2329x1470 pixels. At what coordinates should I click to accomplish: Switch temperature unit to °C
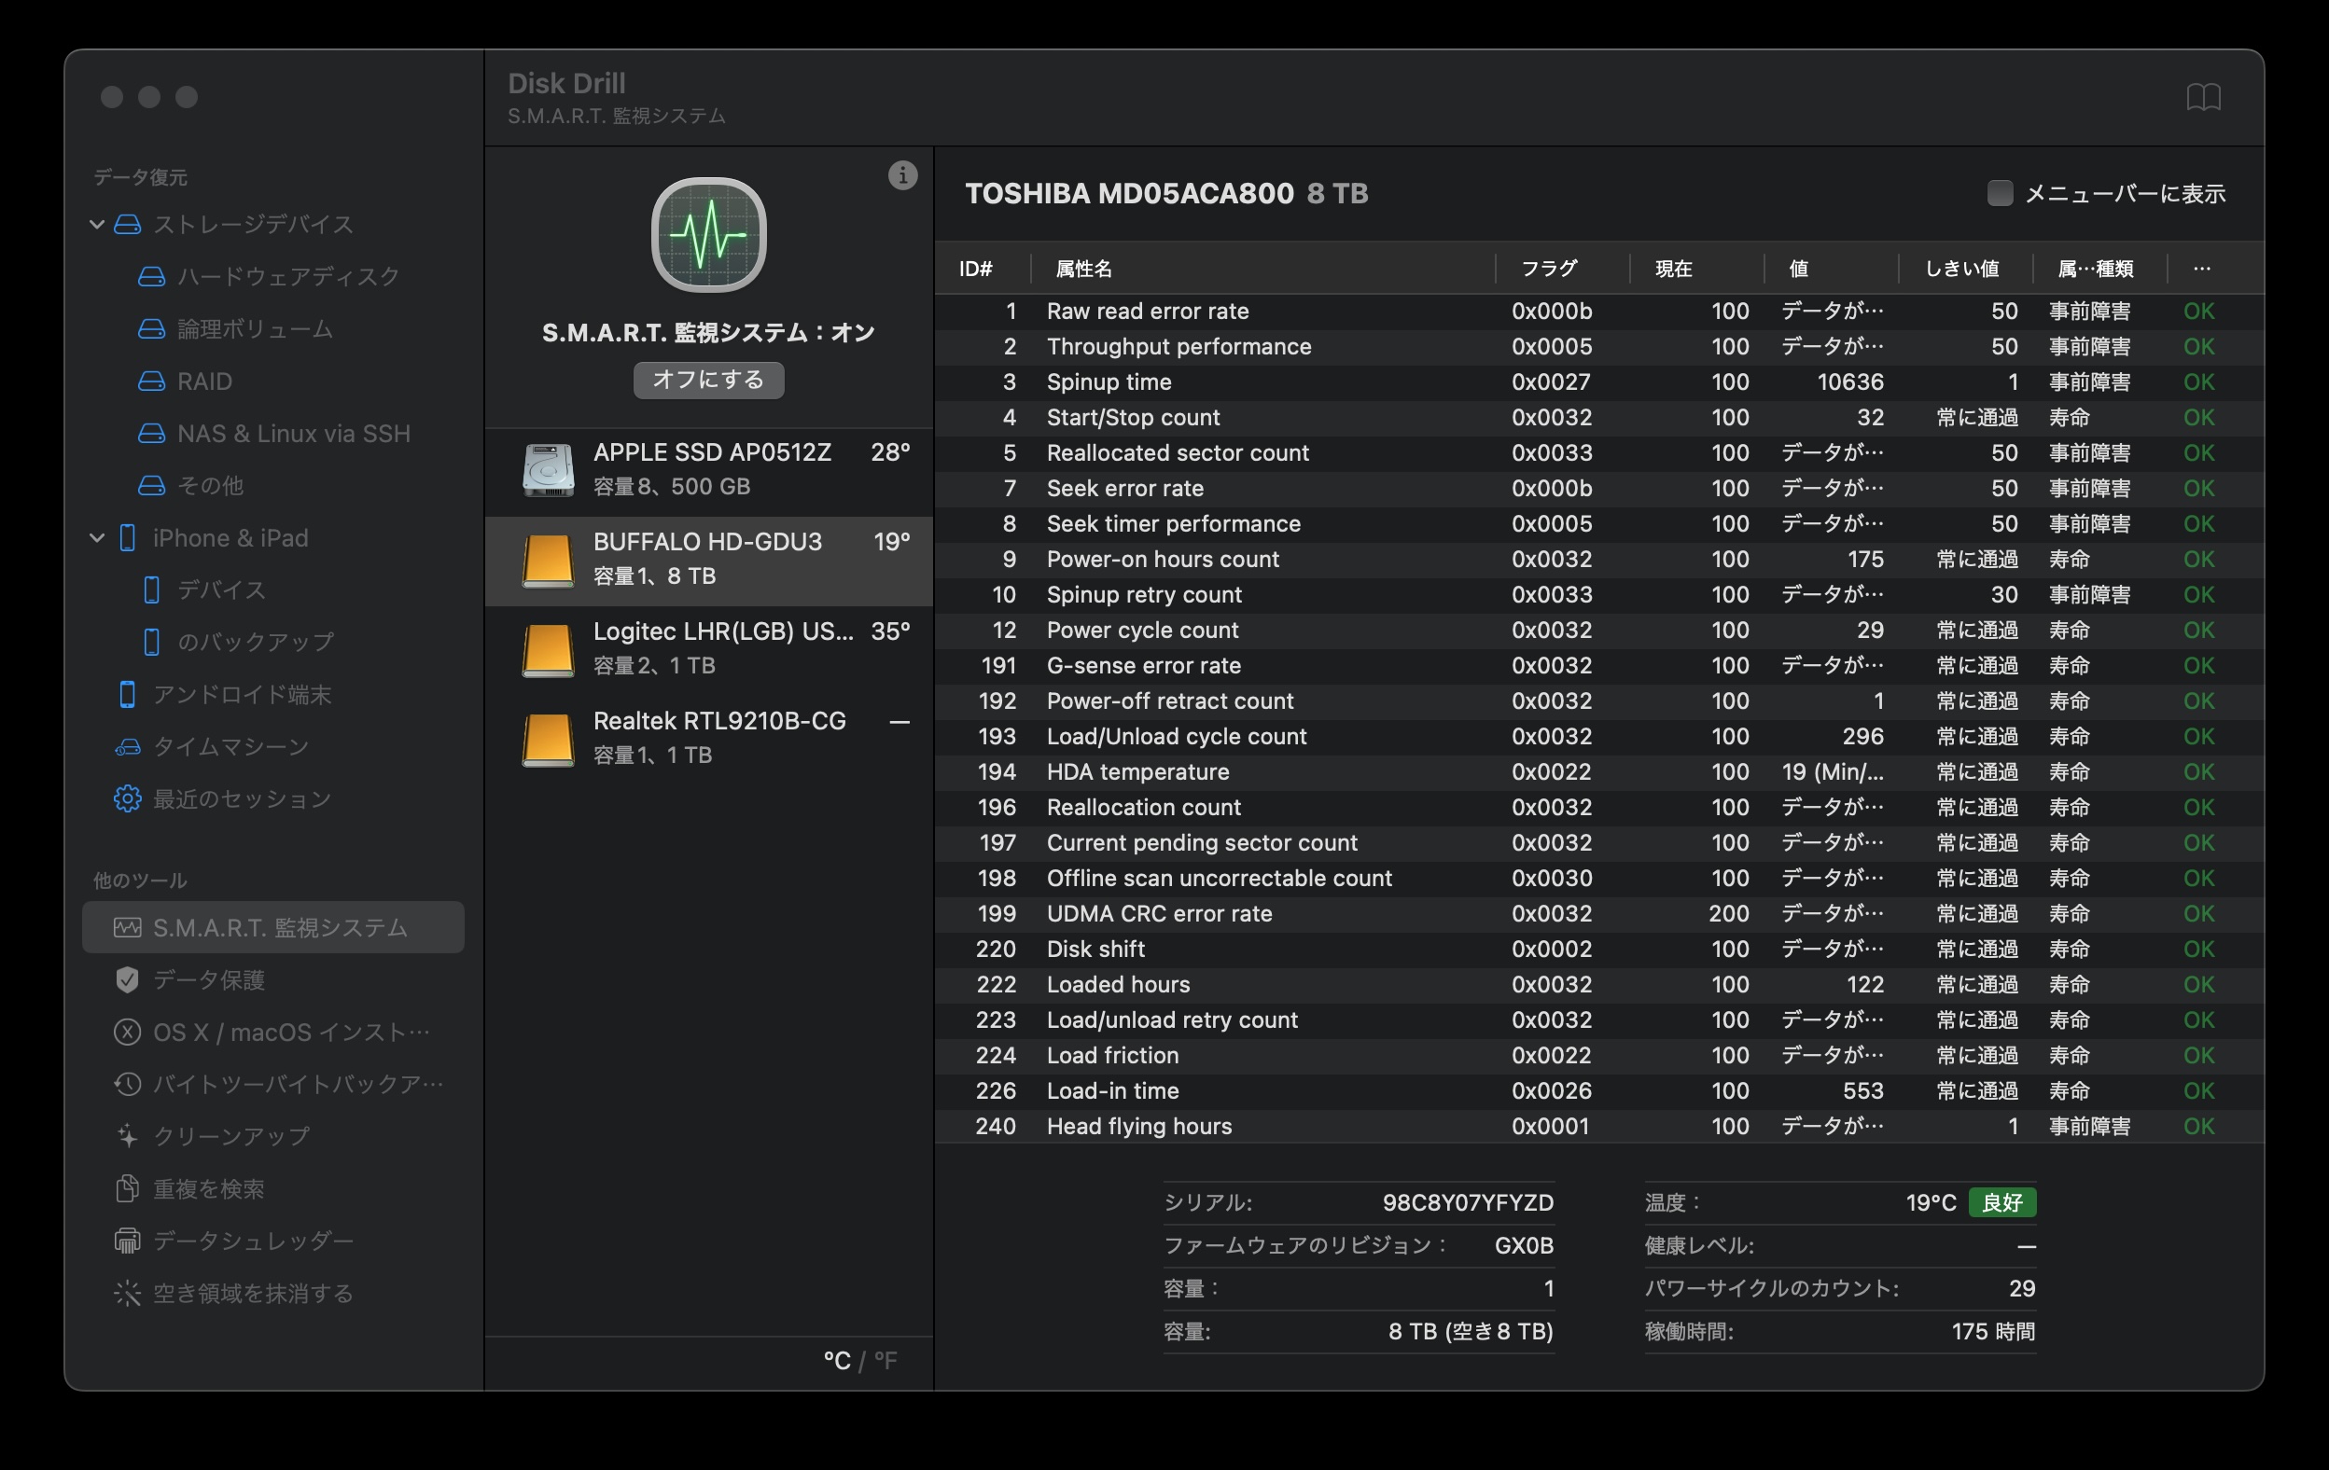[837, 1361]
